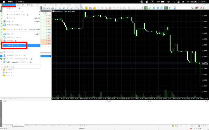Open the ファイル menu in the menu bar
This screenshot has width=209, height=130.
tap(8, 5)
